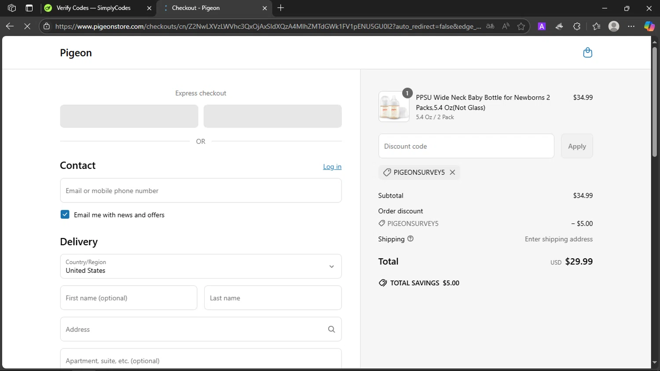The width and height of the screenshot is (660, 371).
Task: Focus the Email or mobile phone number field
Action: point(201,191)
